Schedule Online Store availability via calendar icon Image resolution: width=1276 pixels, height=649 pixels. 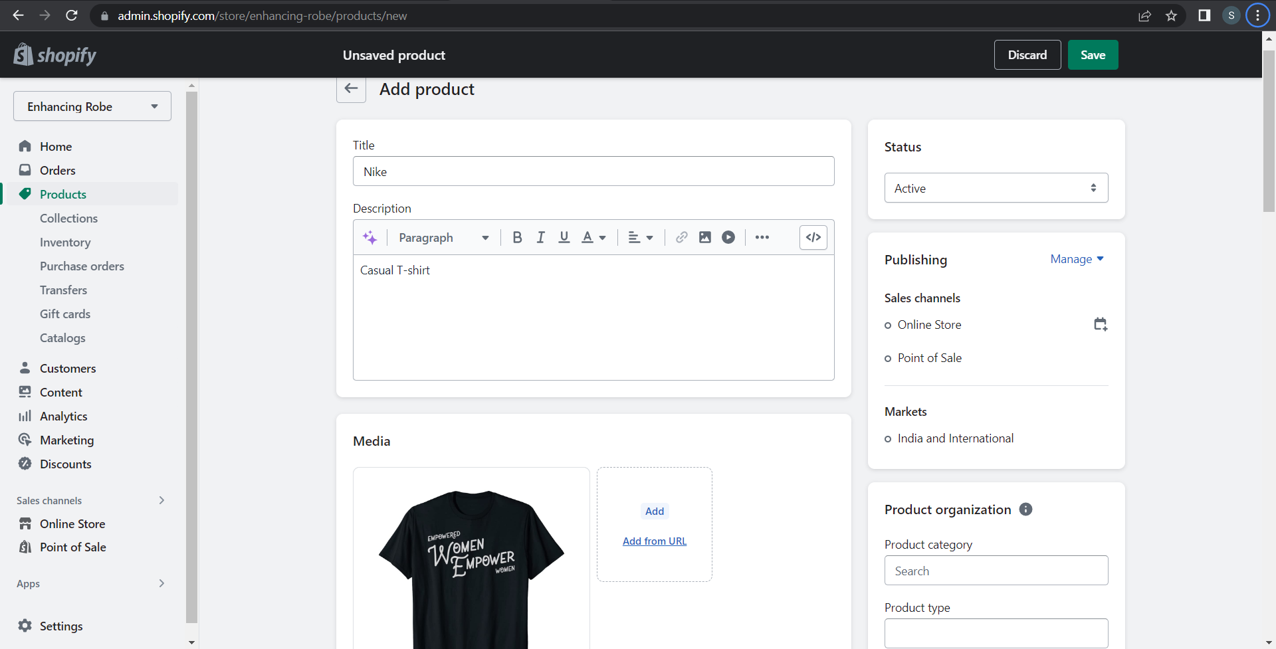click(1101, 324)
